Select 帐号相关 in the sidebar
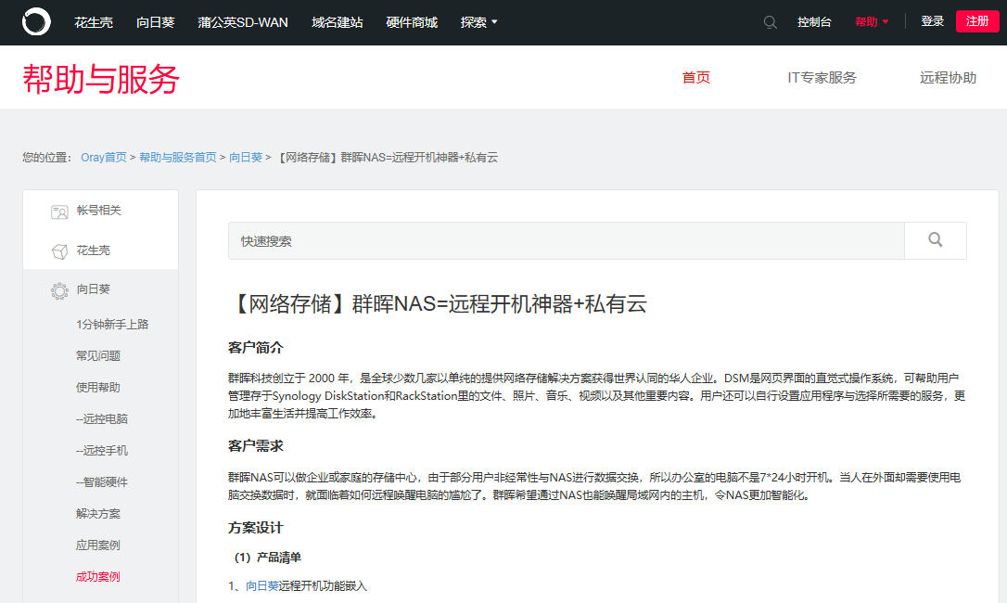This screenshot has height=603, width=1007. (x=101, y=211)
